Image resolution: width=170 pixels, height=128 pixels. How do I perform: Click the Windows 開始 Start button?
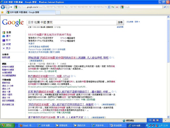click(x=7, y=125)
